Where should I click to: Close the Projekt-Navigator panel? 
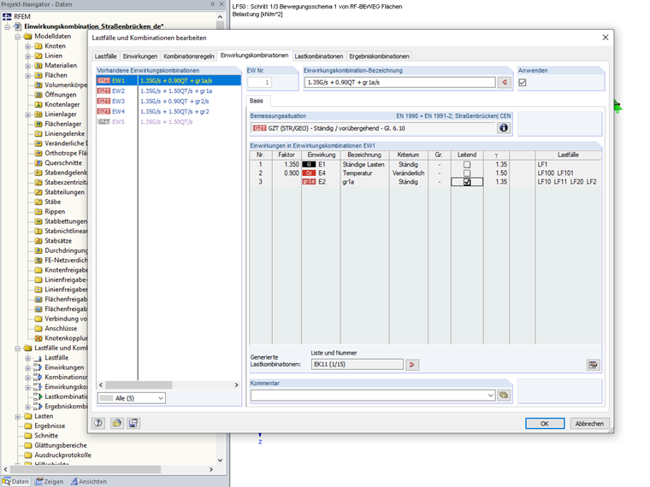[222, 4]
